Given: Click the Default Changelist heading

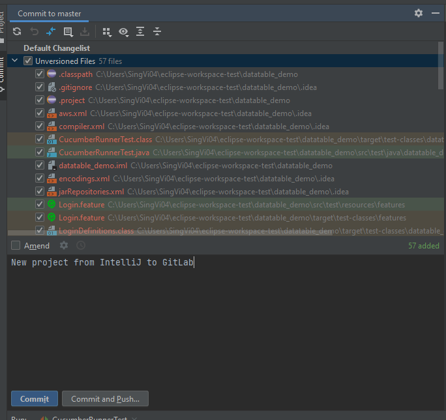Looking at the screenshot, I should 57,48.
